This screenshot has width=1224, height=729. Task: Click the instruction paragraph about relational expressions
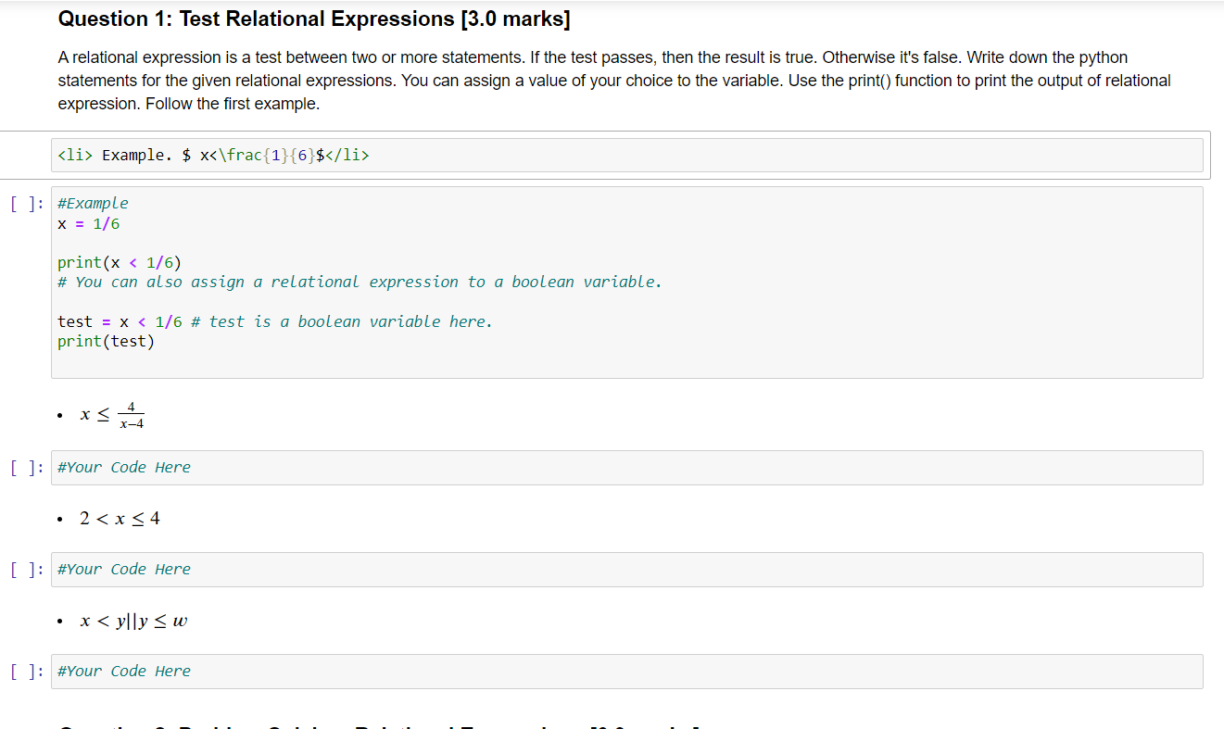612,80
